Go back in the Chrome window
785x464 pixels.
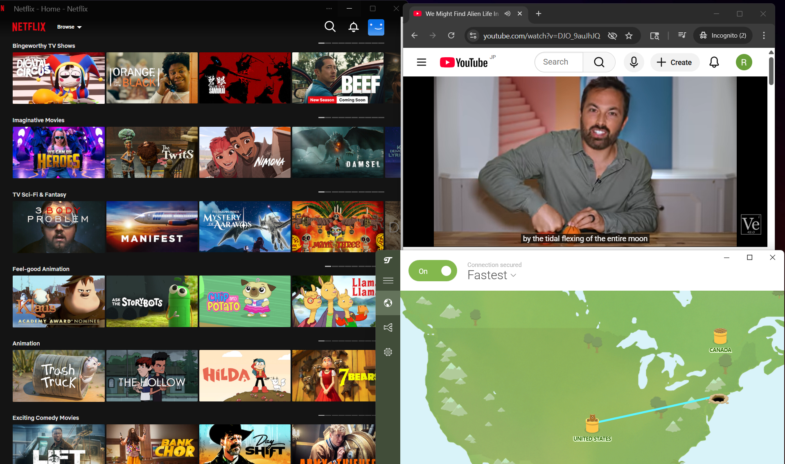click(x=414, y=36)
